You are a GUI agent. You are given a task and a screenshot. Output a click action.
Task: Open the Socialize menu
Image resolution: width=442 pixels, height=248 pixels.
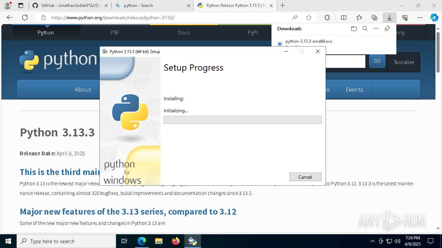[x=404, y=62]
